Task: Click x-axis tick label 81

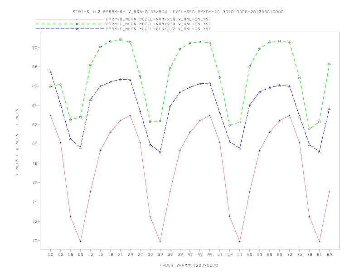Action: point(320,254)
